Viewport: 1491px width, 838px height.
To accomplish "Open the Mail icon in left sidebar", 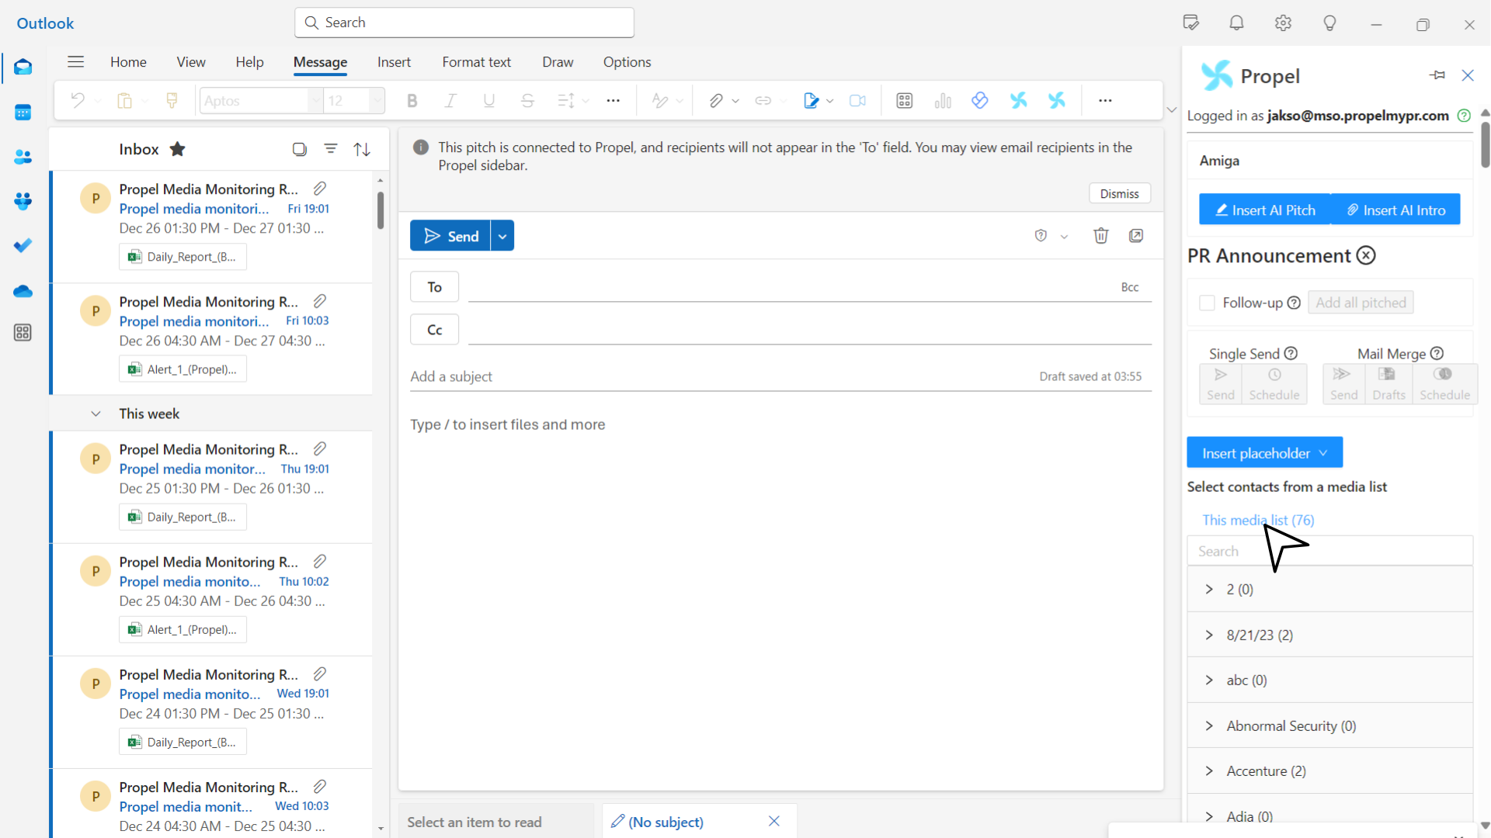I will click(23, 68).
